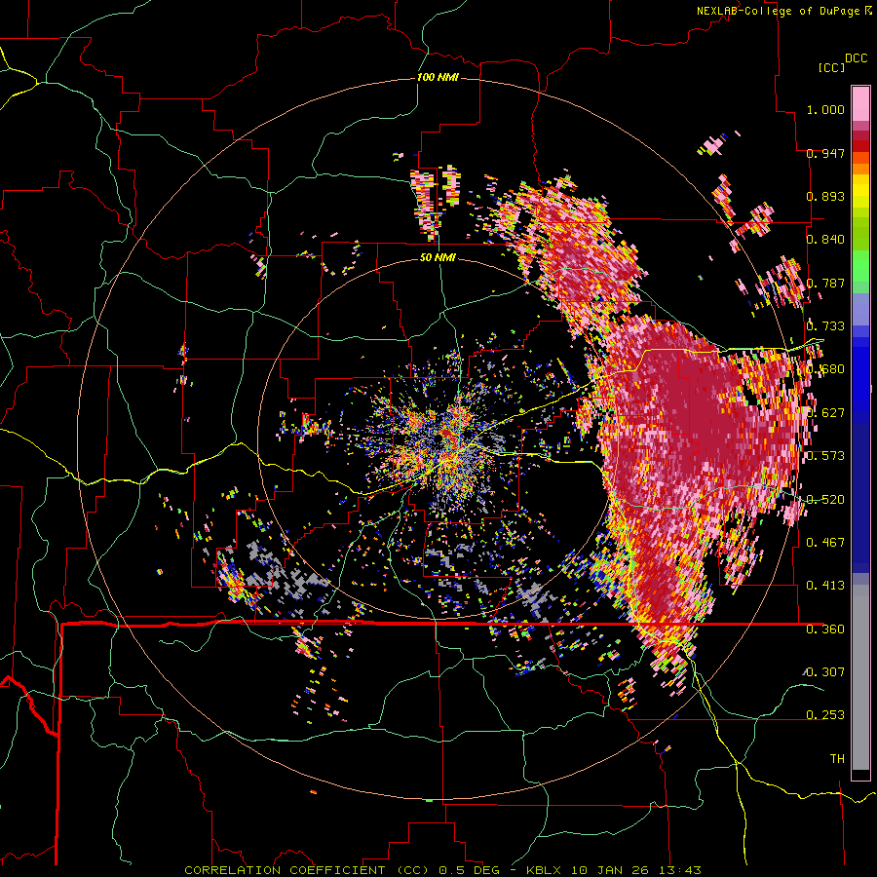Click the Correlation Coefficient caption at the bottom
Viewport: 877px width, 877px height.
tap(442, 870)
